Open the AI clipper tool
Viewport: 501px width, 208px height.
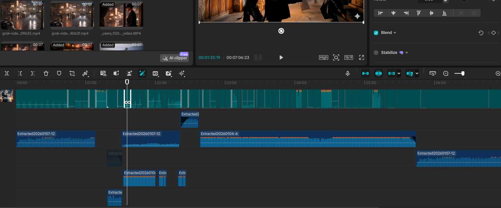coord(175,58)
